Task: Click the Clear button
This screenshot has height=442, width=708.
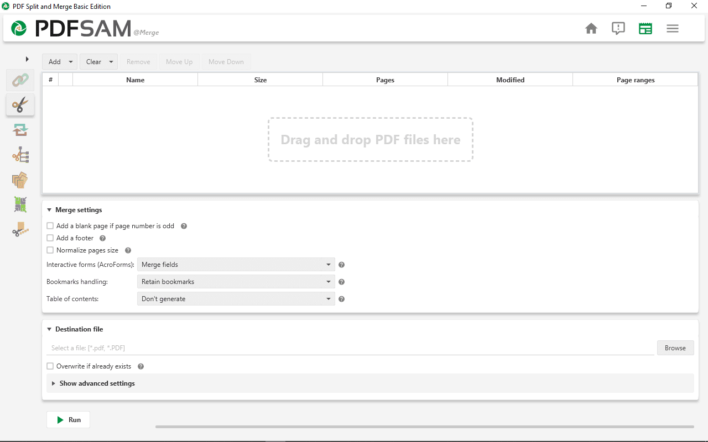Action: (93, 62)
